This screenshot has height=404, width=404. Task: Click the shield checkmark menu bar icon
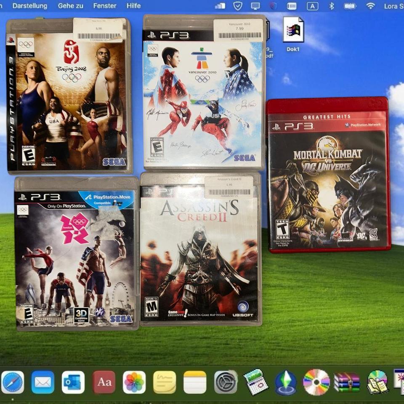point(237,5)
